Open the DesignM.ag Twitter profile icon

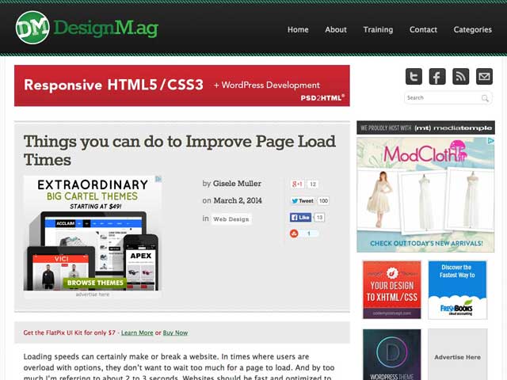414,76
